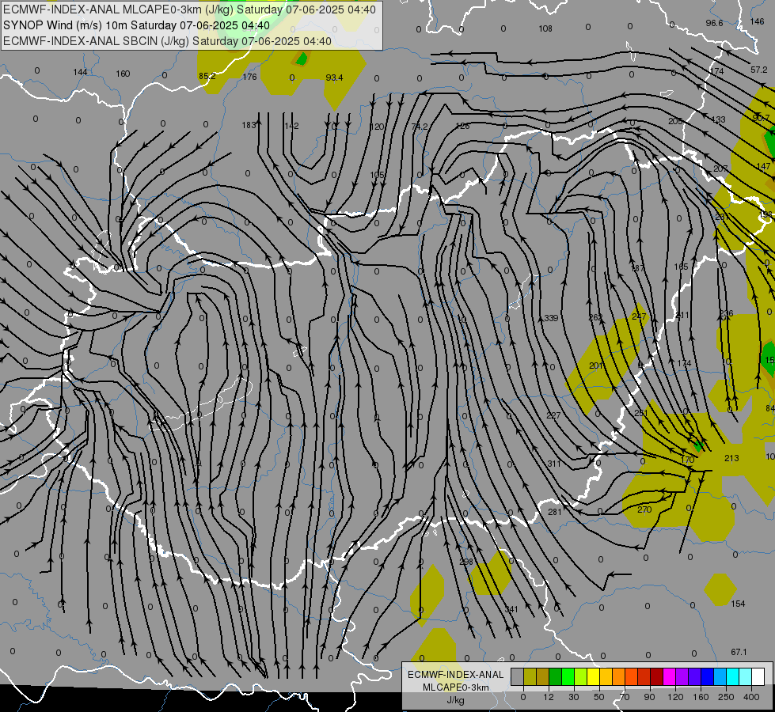
Task: Click the legend unit label J/kg
Action: 456,700
